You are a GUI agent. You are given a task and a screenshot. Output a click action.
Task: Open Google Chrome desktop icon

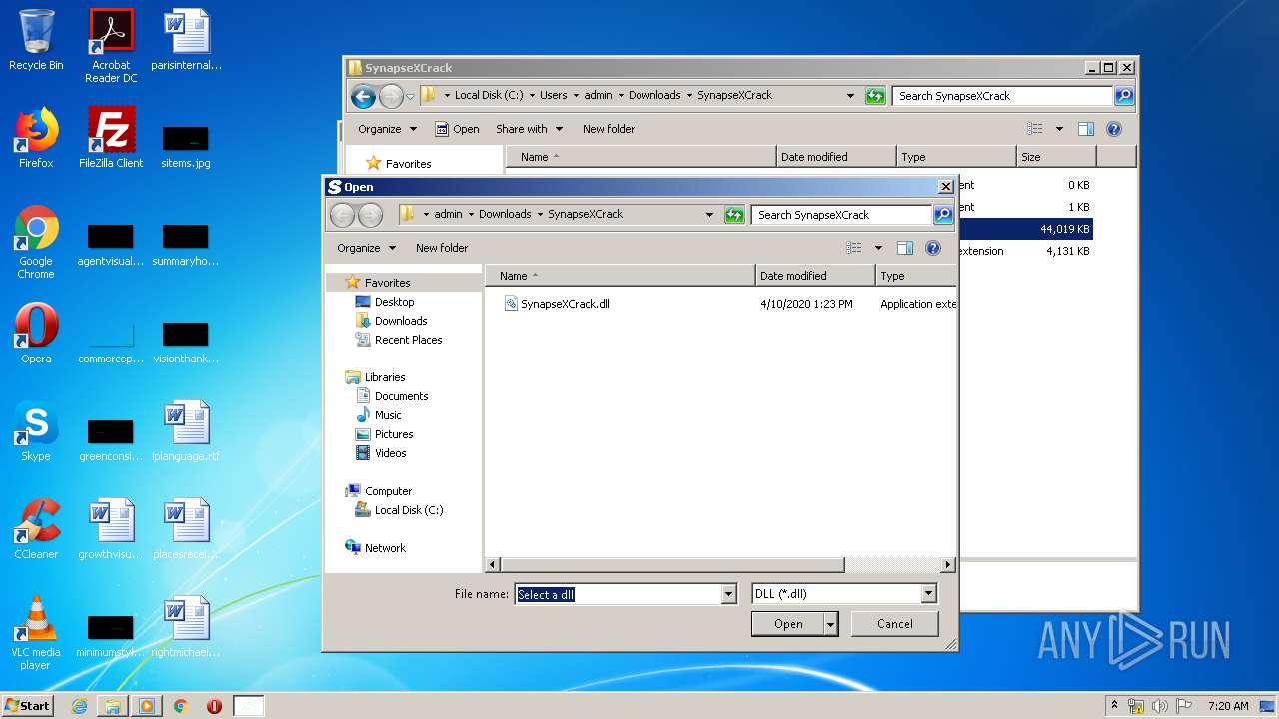pos(36,242)
